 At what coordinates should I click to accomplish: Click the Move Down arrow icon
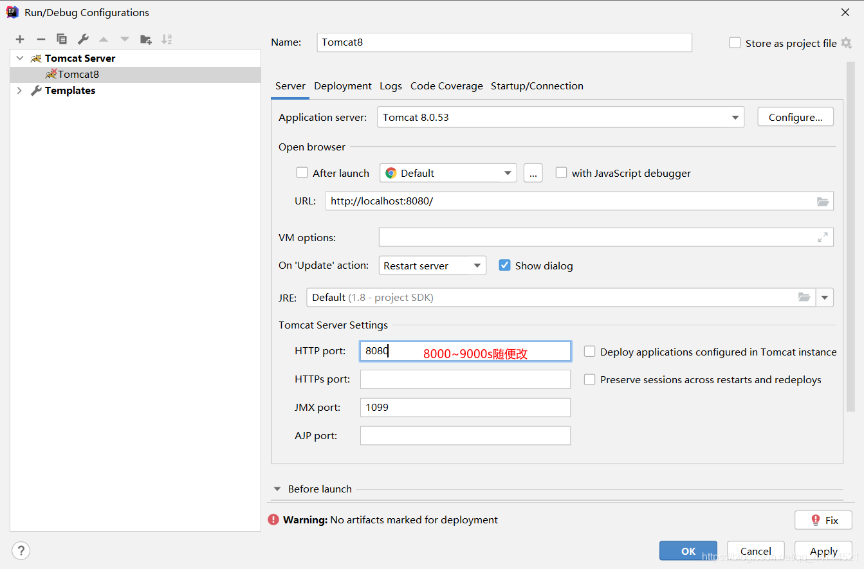point(125,39)
